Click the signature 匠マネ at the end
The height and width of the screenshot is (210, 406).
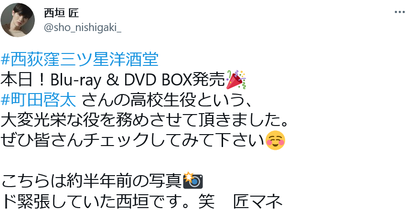(257, 201)
